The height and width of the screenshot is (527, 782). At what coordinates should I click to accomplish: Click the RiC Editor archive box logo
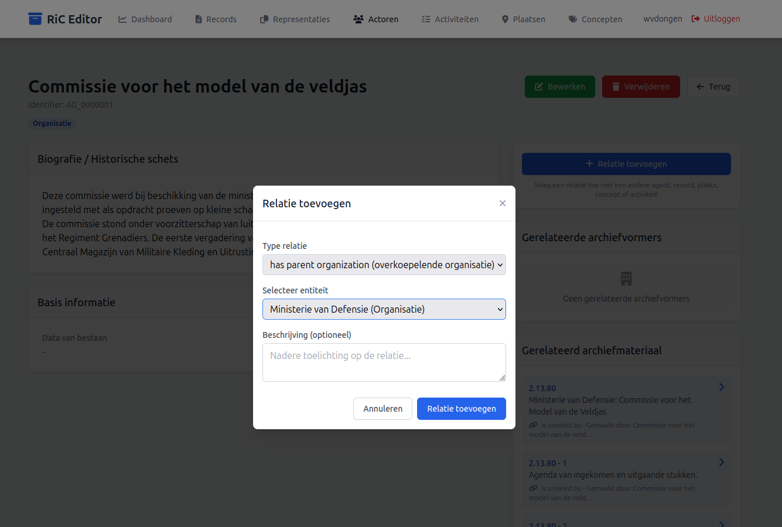click(x=35, y=19)
